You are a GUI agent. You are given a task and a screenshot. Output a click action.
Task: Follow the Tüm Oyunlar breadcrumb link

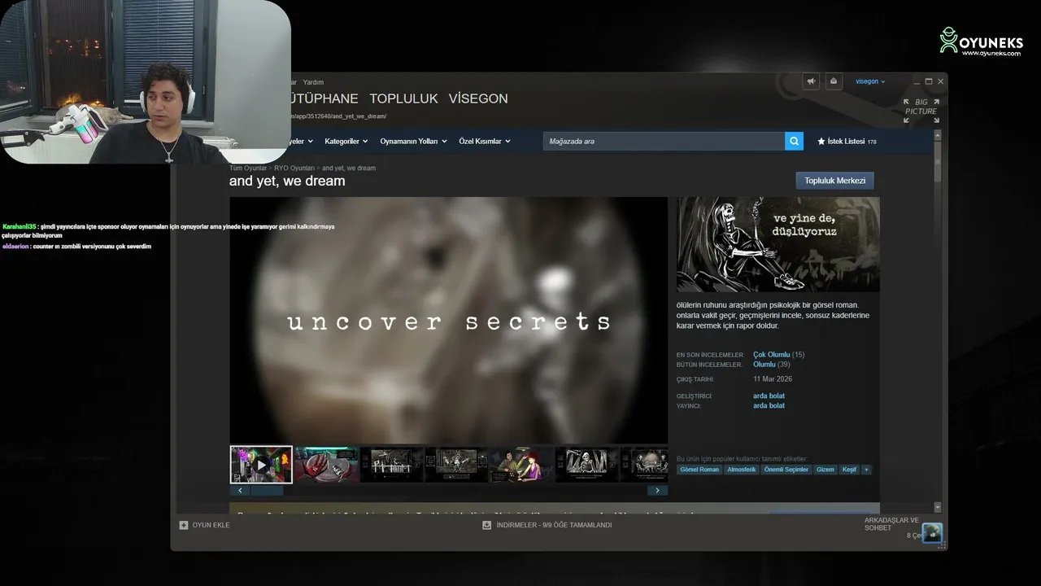pos(248,168)
